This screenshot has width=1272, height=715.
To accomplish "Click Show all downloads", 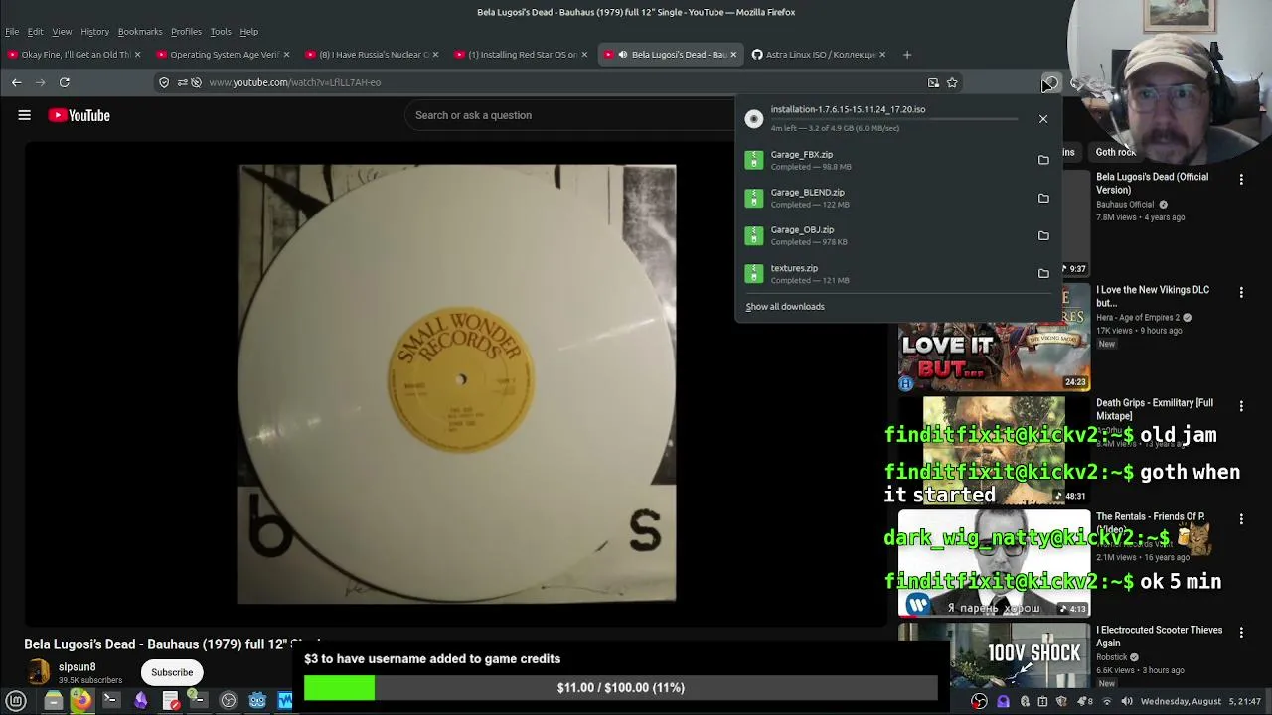I will [x=785, y=307].
